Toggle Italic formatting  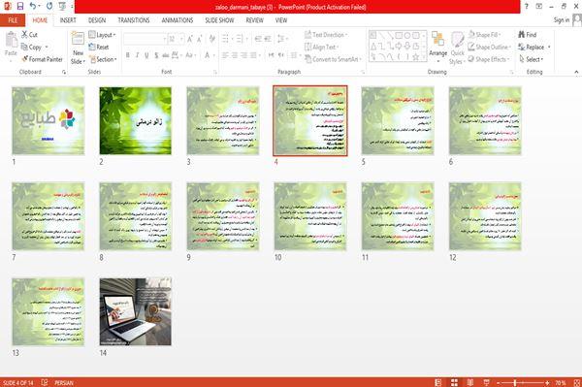138,55
